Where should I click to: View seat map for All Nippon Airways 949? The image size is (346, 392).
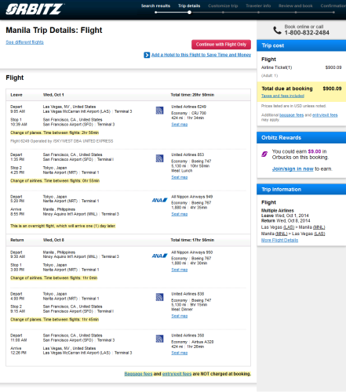180,214
